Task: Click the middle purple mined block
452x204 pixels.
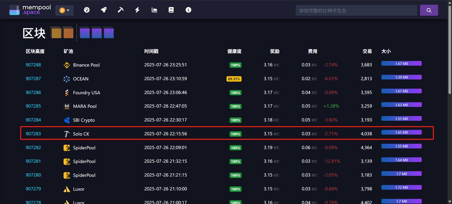Action: pyautogui.click(x=97, y=33)
